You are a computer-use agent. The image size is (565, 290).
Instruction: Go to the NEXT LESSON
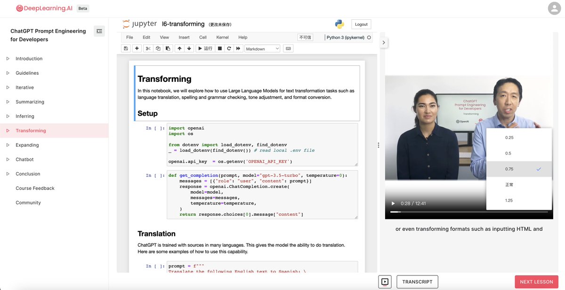[x=537, y=282]
